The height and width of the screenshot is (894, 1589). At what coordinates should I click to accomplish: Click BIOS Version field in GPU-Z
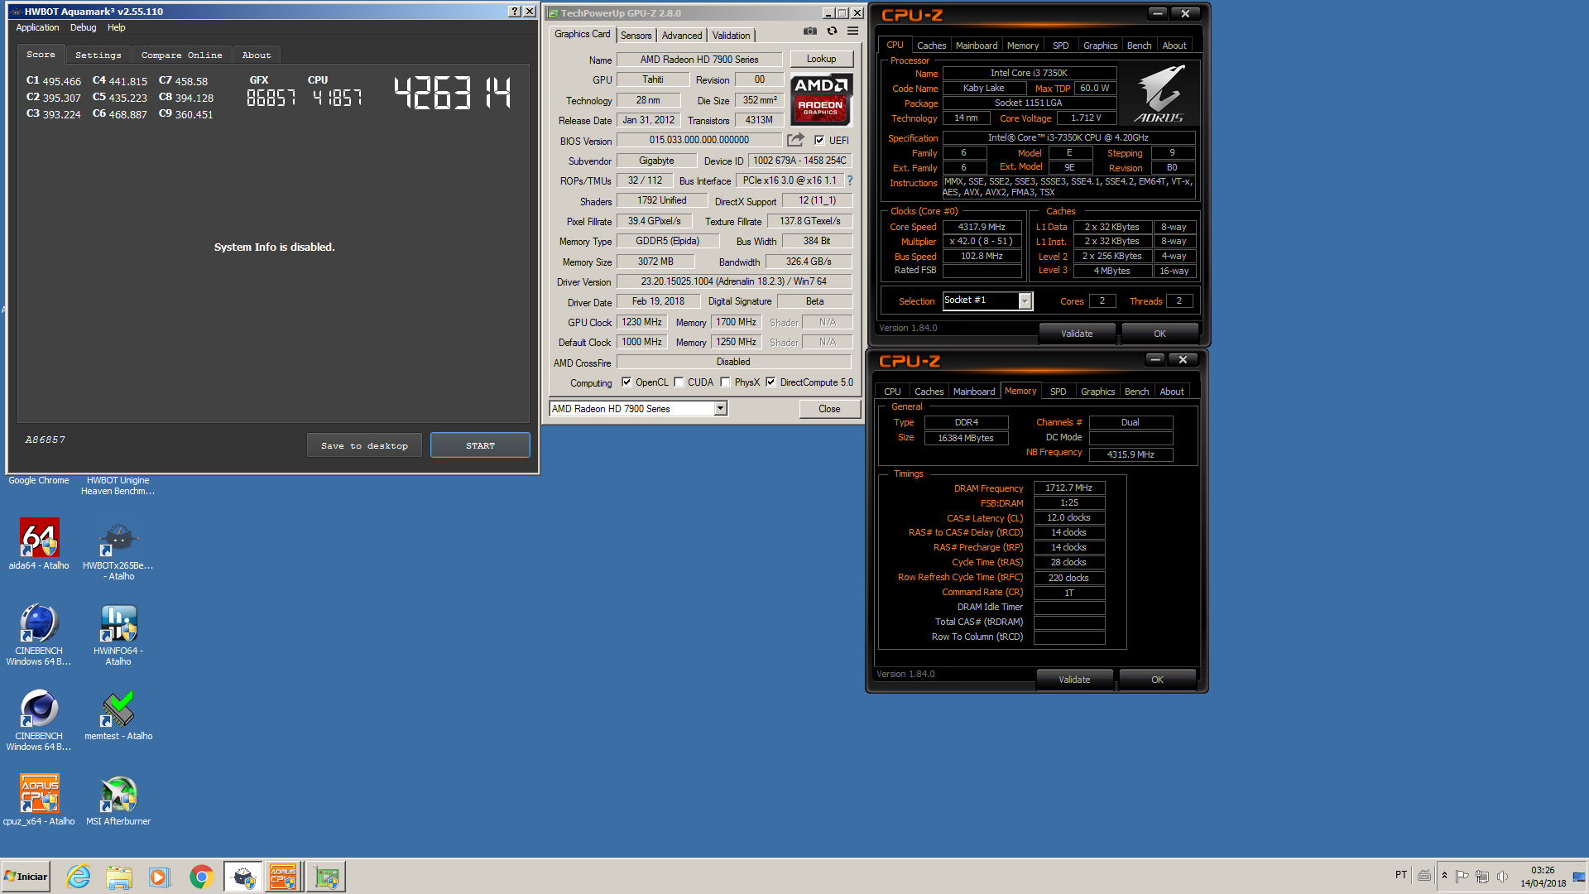[699, 140]
